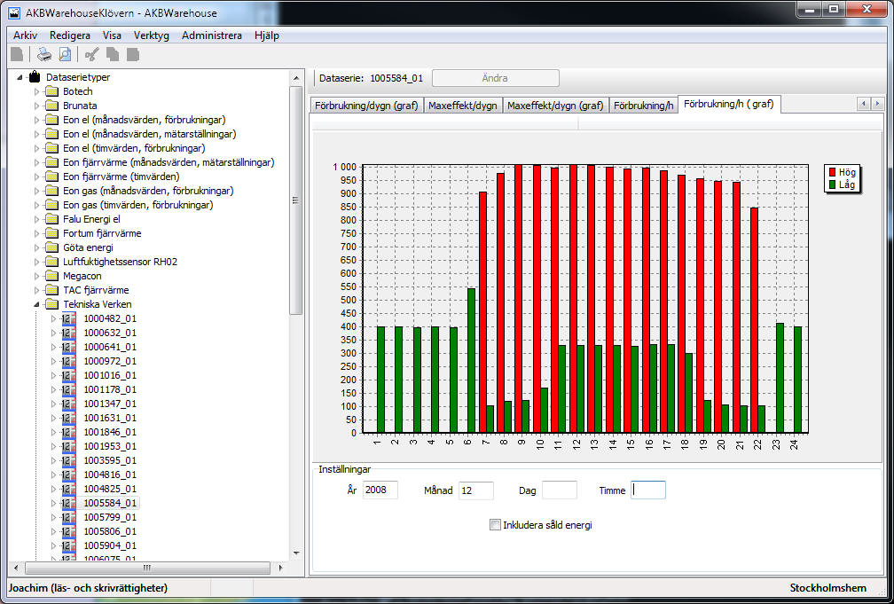Viewport: 894px width, 604px height.
Task: Click into the empty Dag field
Action: [x=560, y=490]
